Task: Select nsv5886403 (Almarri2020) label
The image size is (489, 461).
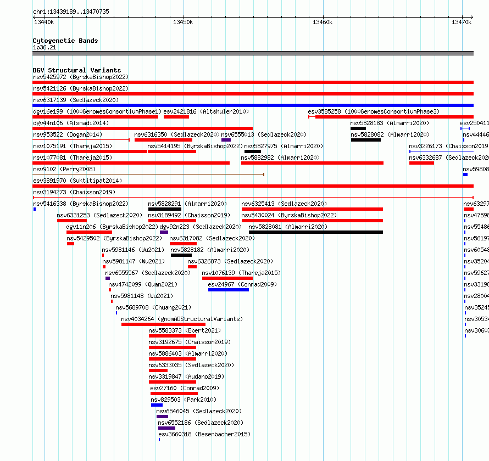Action: (x=188, y=353)
